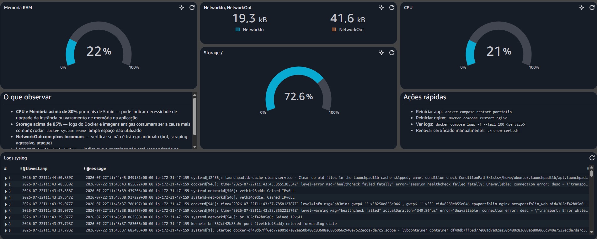
Task: Click the 41,6 kB NetworkOut value
Action: [x=348, y=18]
